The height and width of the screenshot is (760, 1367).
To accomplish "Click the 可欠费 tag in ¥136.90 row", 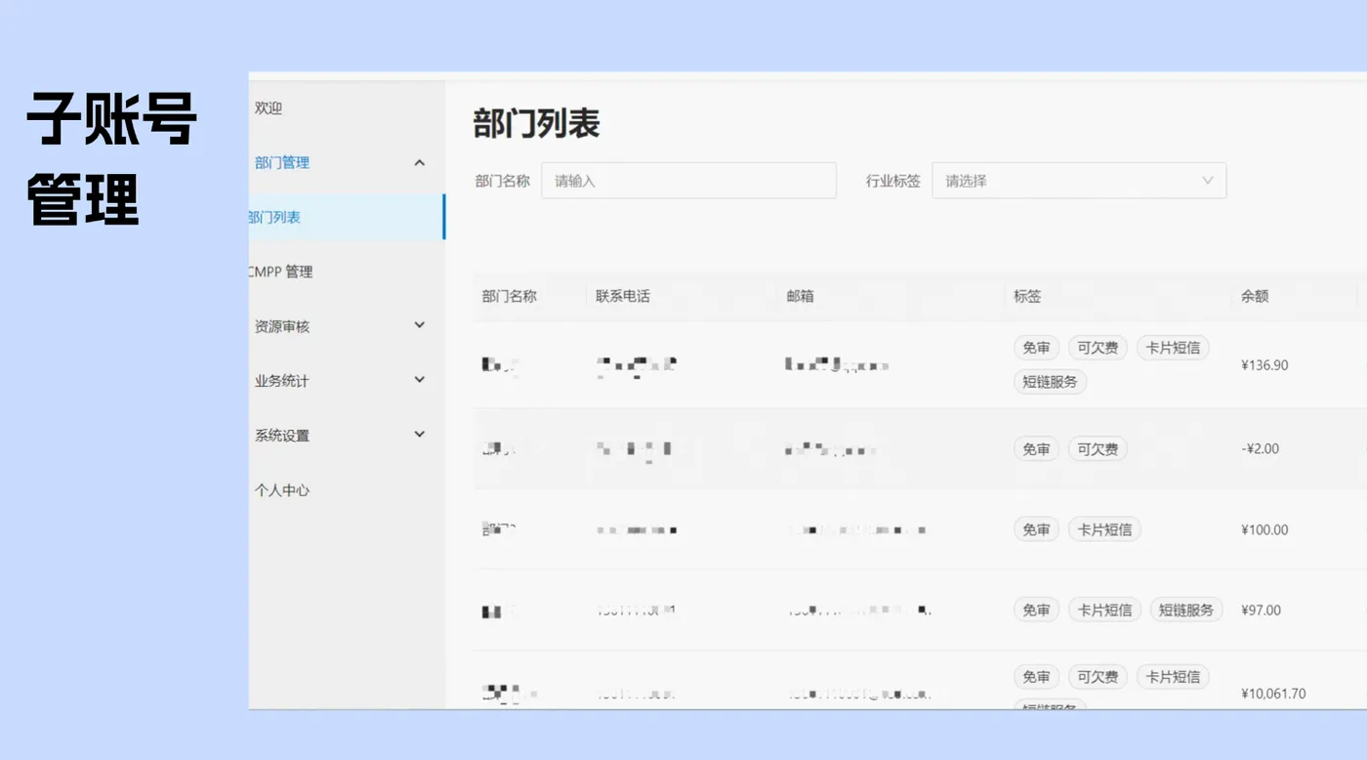I will point(1098,348).
